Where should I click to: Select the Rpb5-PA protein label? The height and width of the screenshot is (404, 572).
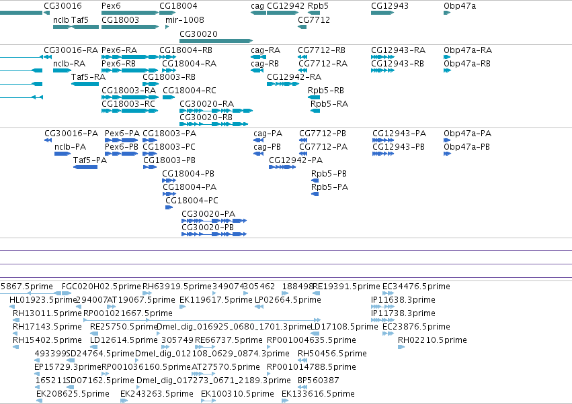pos(329,187)
